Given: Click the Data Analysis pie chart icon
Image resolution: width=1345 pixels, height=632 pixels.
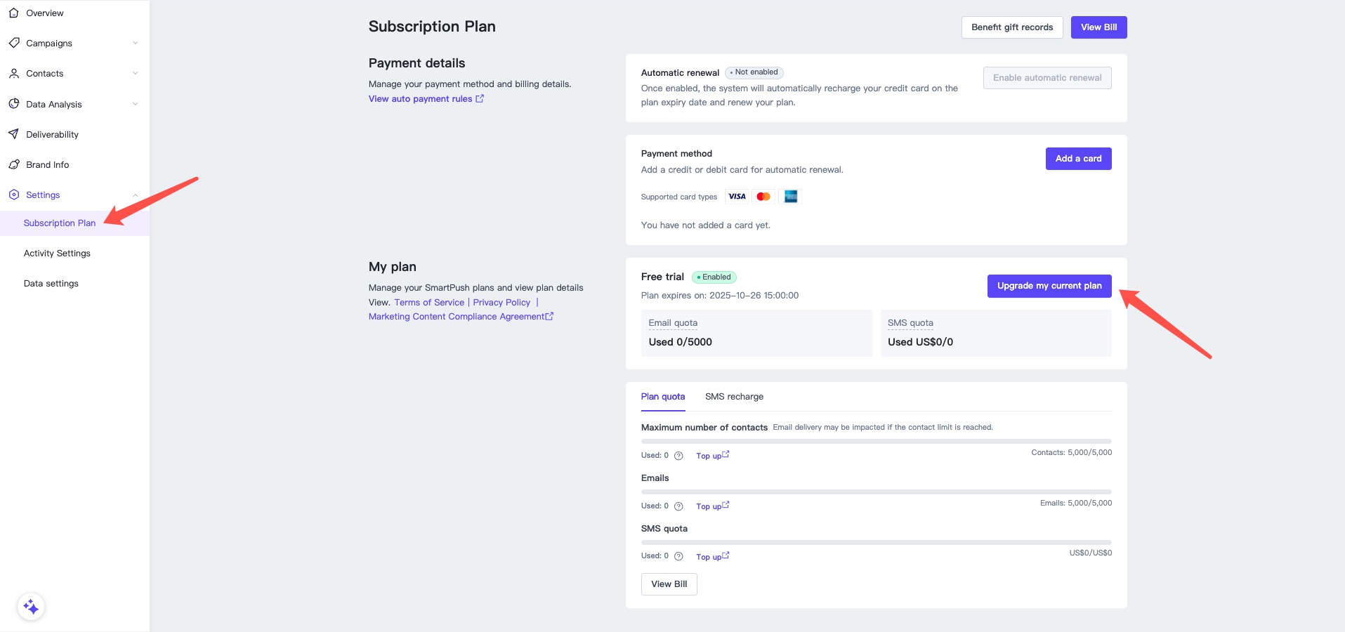Looking at the screenshot, I should pyautogui.click(x=13, y=104).
